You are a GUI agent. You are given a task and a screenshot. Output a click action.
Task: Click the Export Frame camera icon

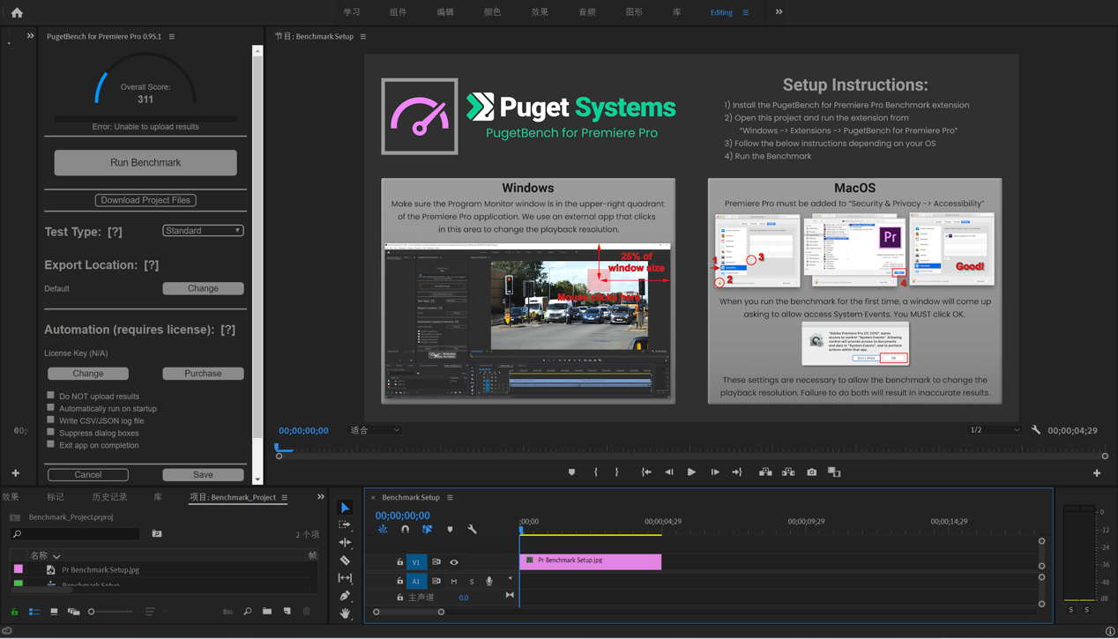tap(812, 472)
